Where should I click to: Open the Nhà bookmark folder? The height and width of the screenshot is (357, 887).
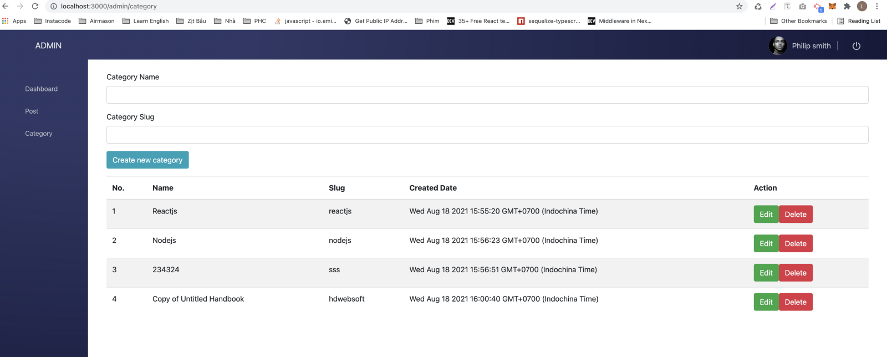[225, 21]
